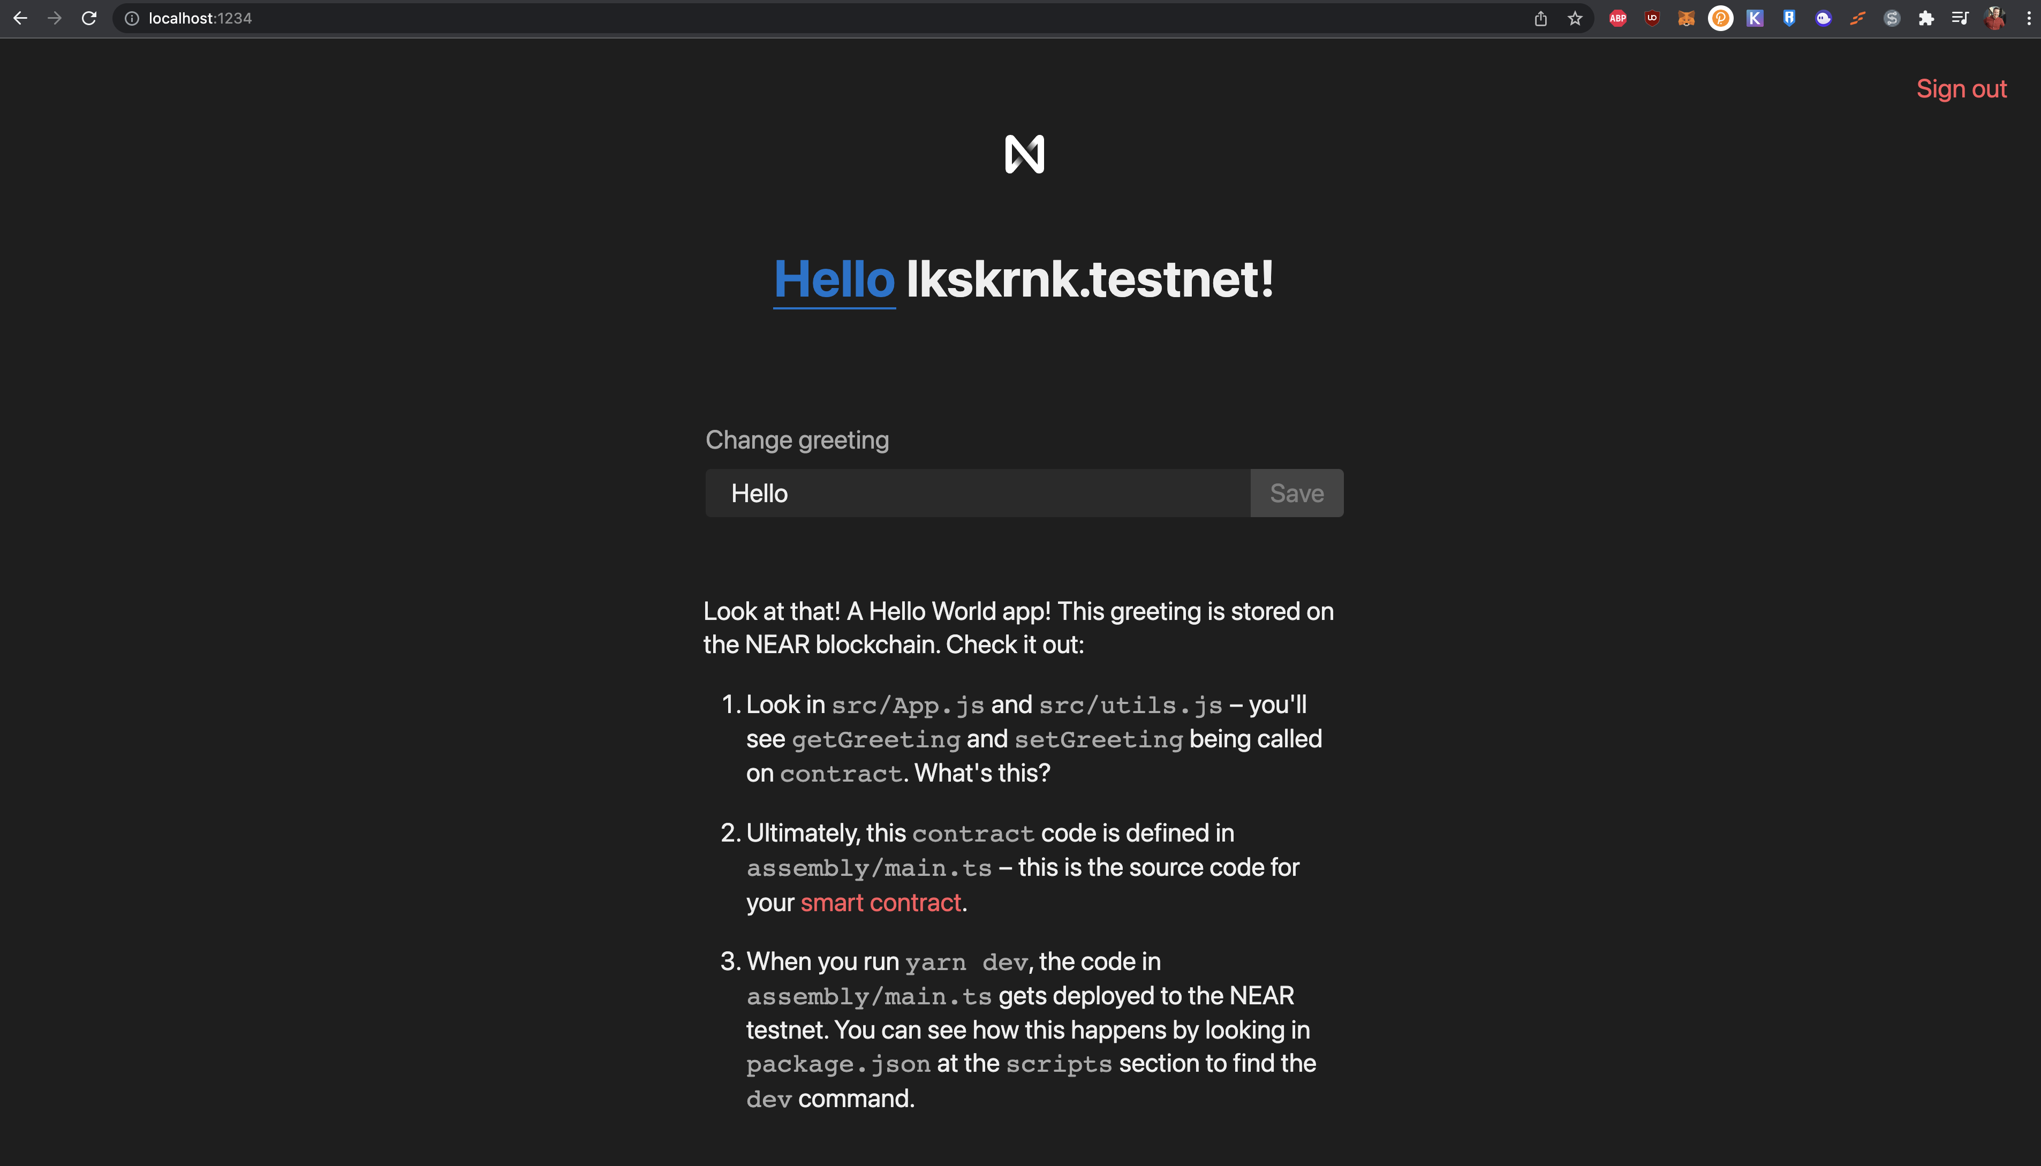2041x1166 pixels.
Task: Click the Sign out link
Action: tap(1961, 88)
